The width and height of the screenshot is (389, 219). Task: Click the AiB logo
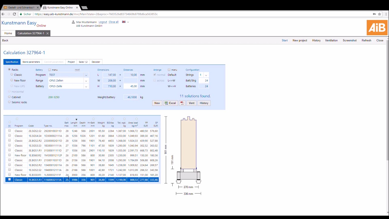(x=377, y=28)
